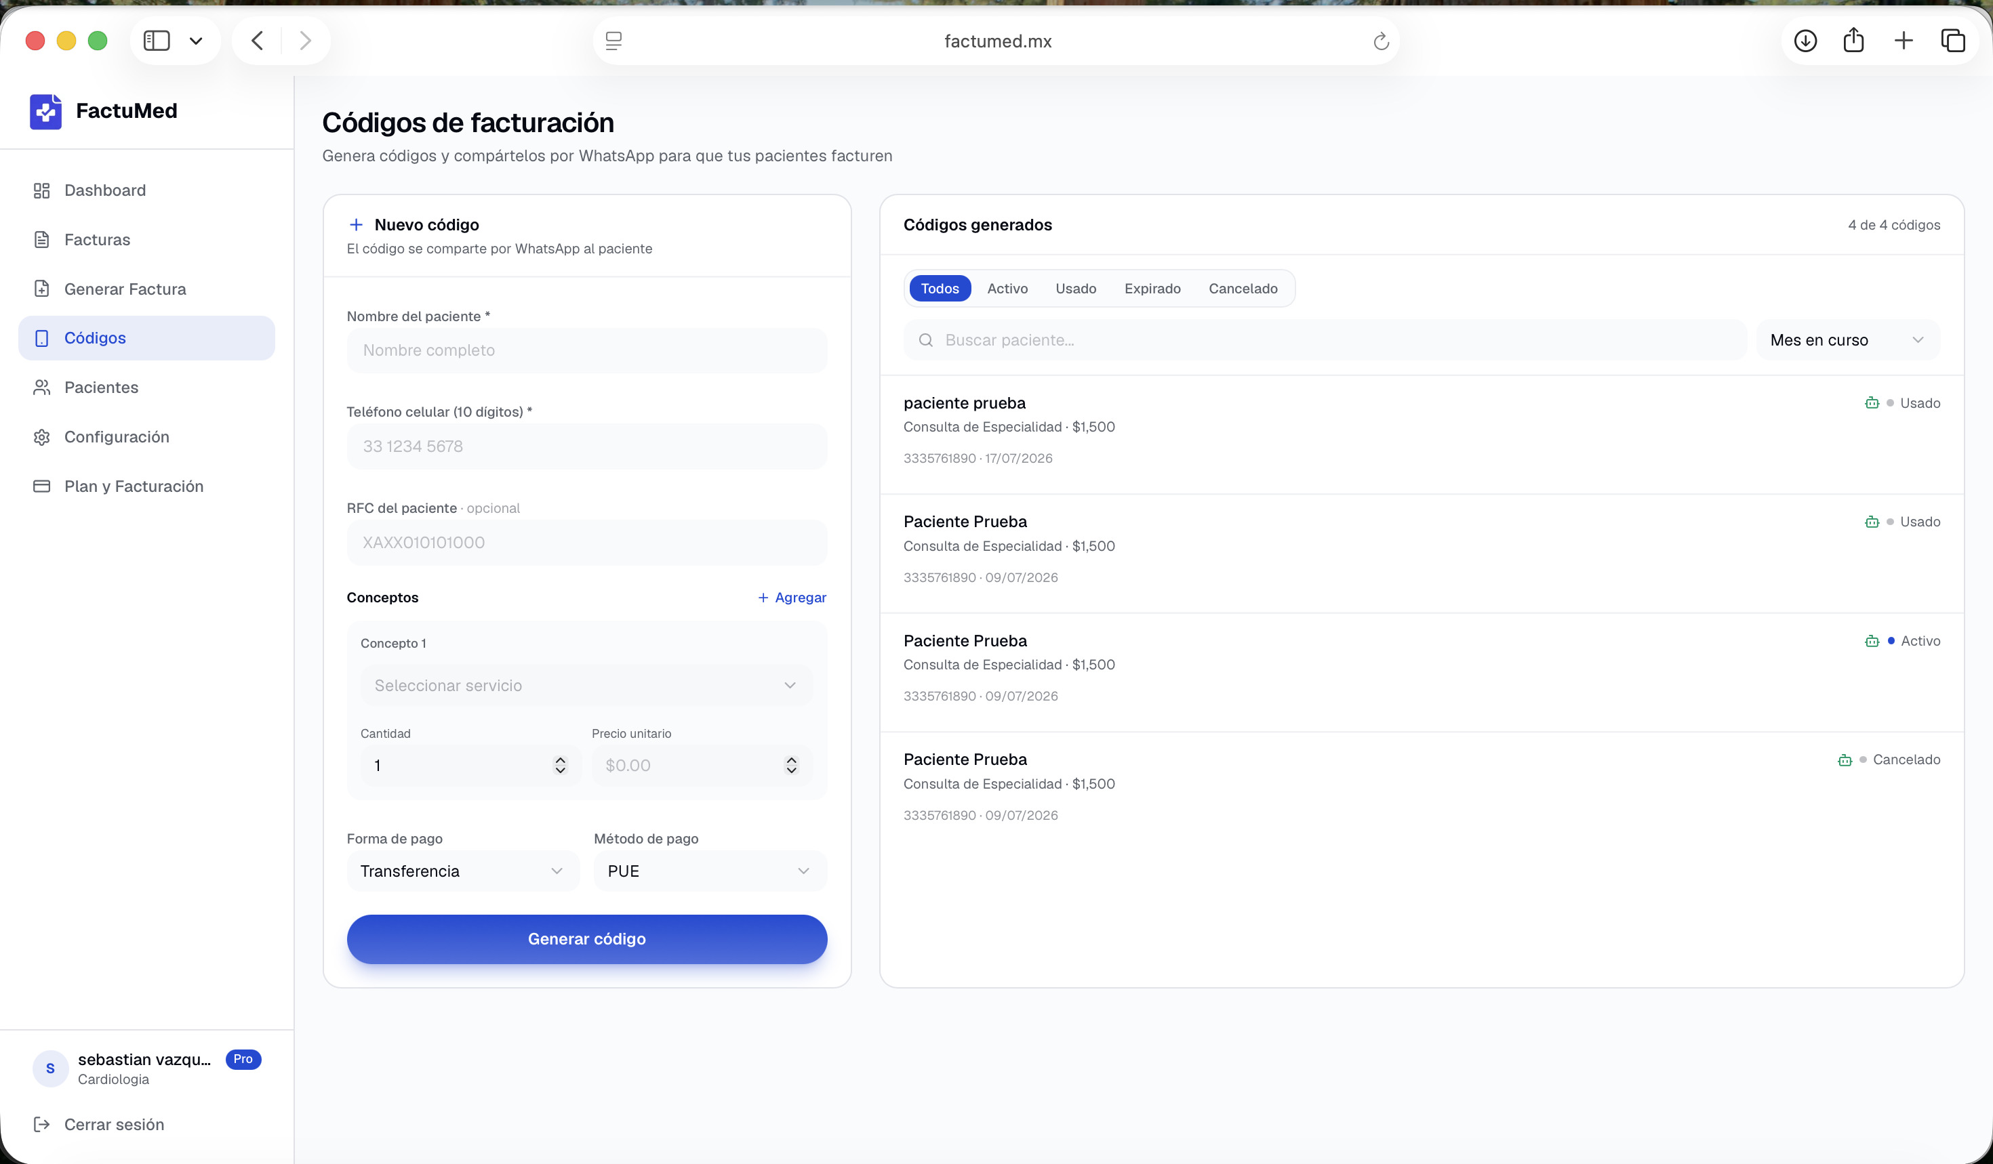
Task: Click the Safari share icon
Action: [1854, 40]
